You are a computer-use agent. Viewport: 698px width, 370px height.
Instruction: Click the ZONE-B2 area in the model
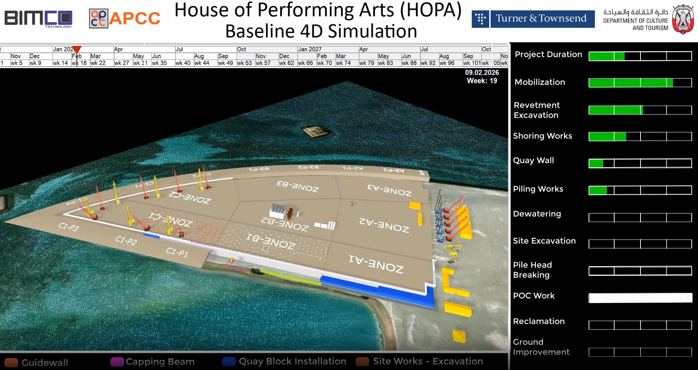point(284,224)
